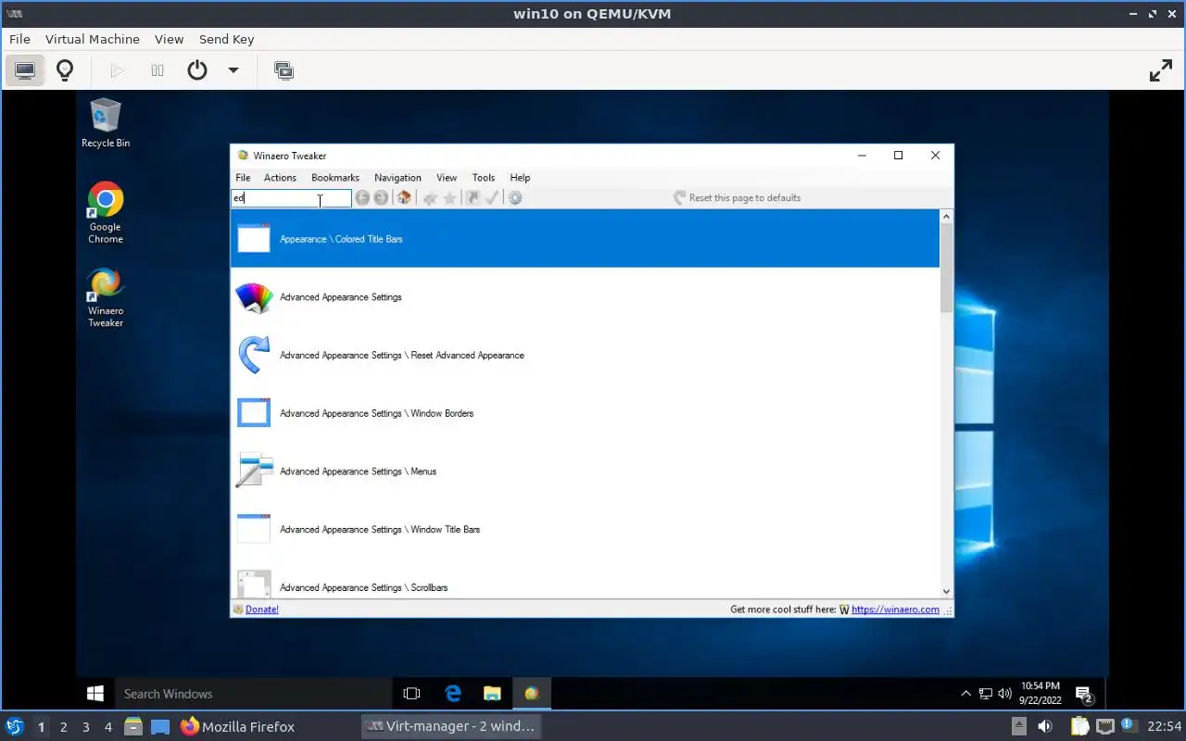Show virtual hardware details lightbulb icon

click(65, 70)
